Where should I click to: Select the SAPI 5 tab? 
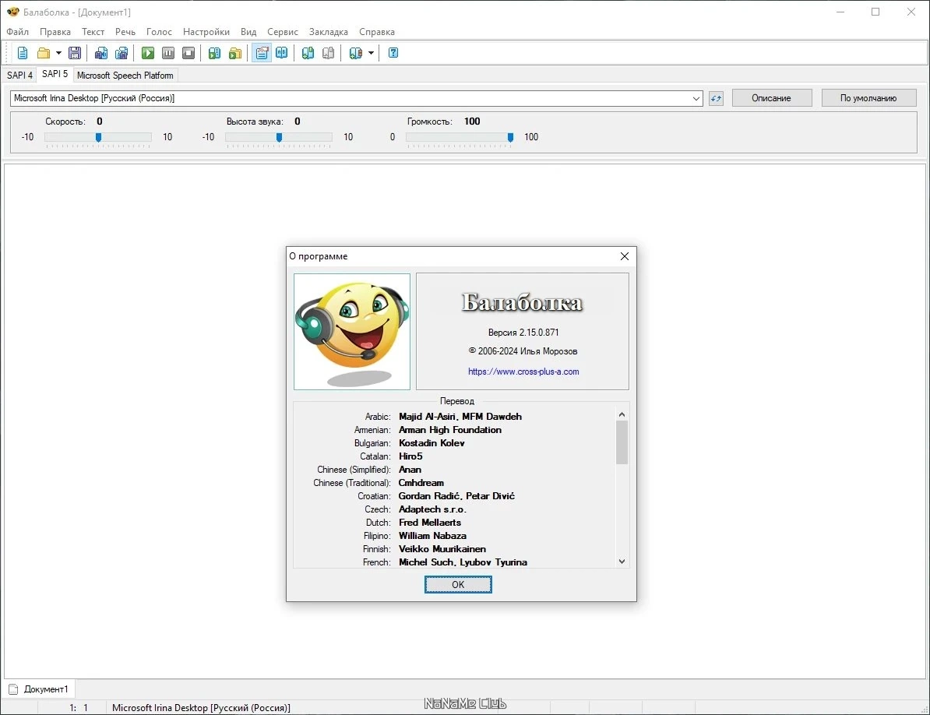[x=55, y=74]
